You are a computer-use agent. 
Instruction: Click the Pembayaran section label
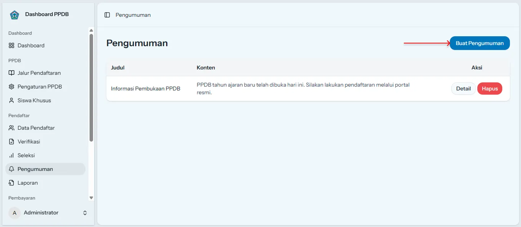[x=22, y=198]
